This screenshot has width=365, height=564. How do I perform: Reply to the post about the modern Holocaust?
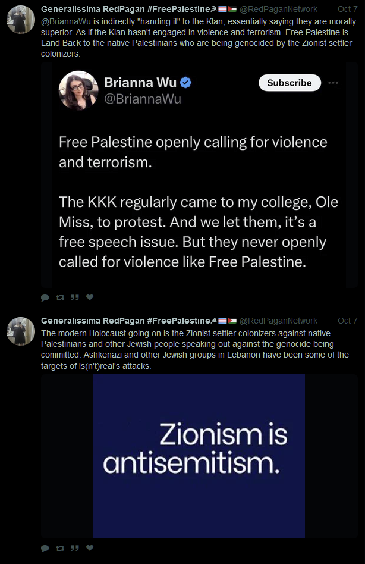[x=45, y=548]
